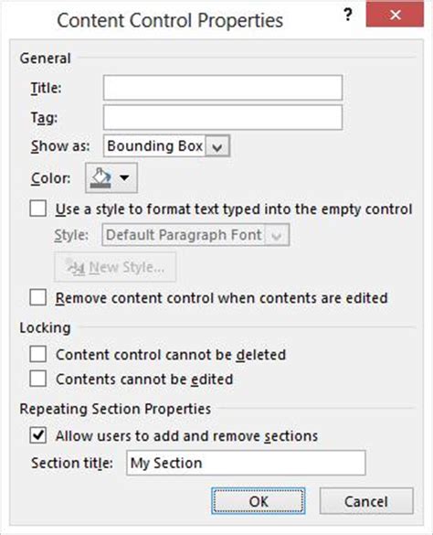Click the 'Use a style to format text' label
Image resolution: width=433 pixels, height=535 pixels.
click(x=234, y=209)
